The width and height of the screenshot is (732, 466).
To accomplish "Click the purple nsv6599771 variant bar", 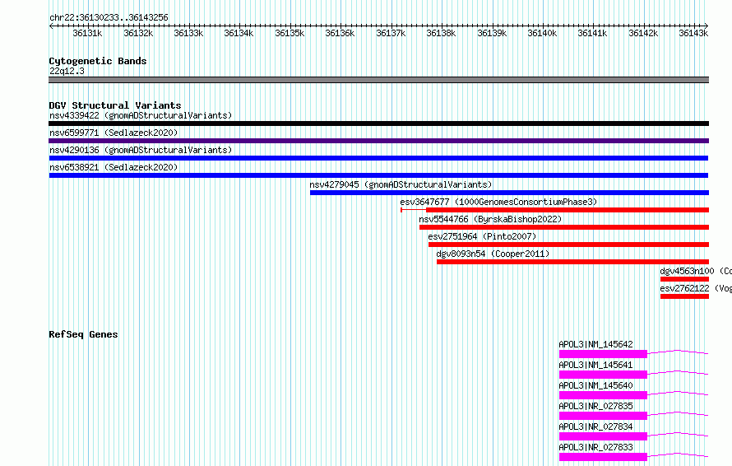I will 378,141.
